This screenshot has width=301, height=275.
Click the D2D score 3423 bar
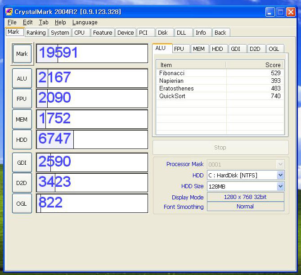[92, 183]
